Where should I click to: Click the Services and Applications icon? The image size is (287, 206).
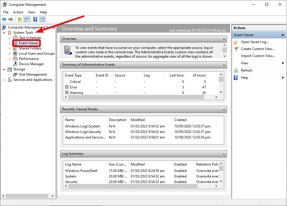pos(10,80)
